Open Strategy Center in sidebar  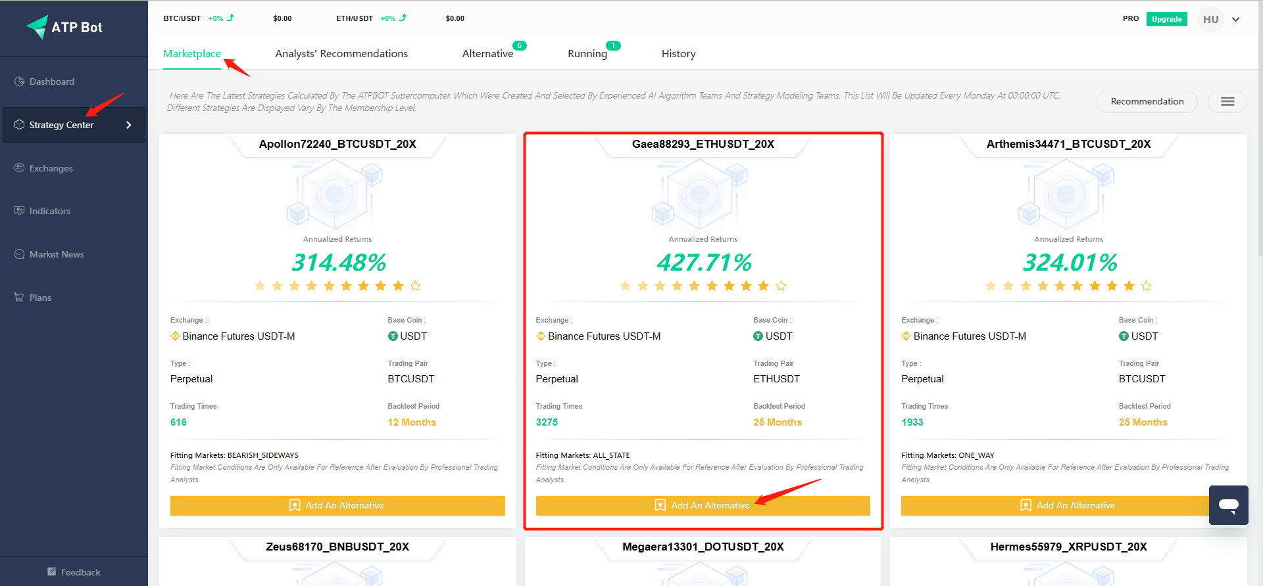tap(74, 125)
